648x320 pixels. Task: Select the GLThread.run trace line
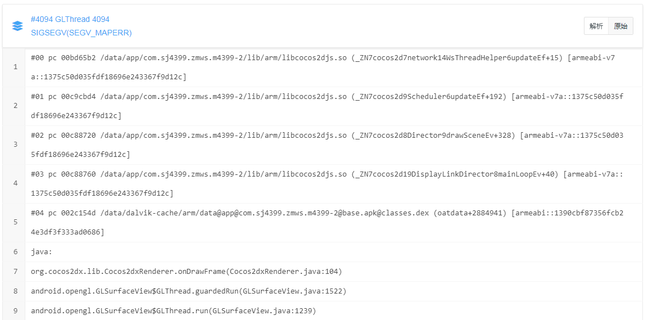[174, 310]
